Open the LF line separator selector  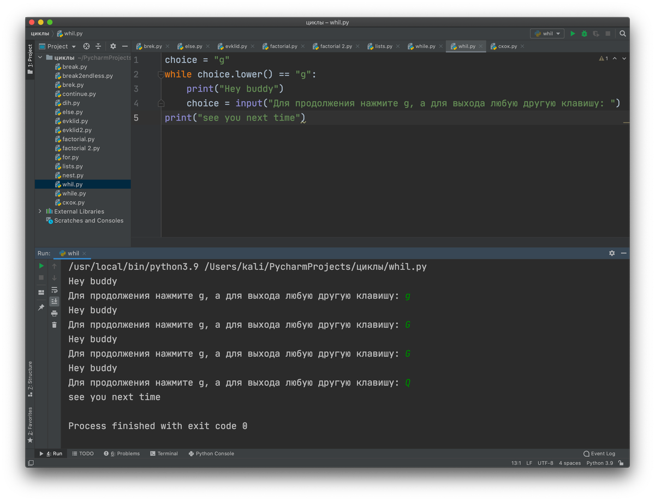[x=529, y=463]
